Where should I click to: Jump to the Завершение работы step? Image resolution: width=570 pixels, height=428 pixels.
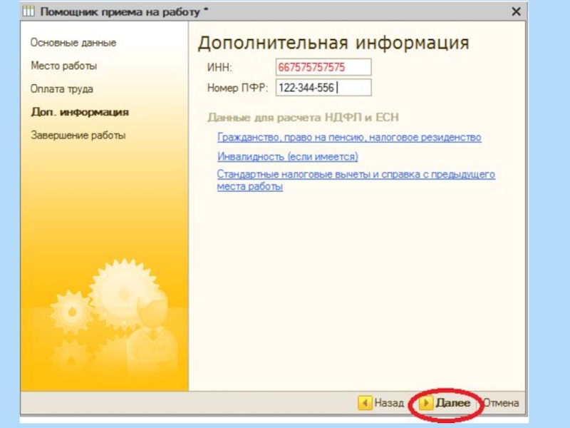[x=78, y=136]
